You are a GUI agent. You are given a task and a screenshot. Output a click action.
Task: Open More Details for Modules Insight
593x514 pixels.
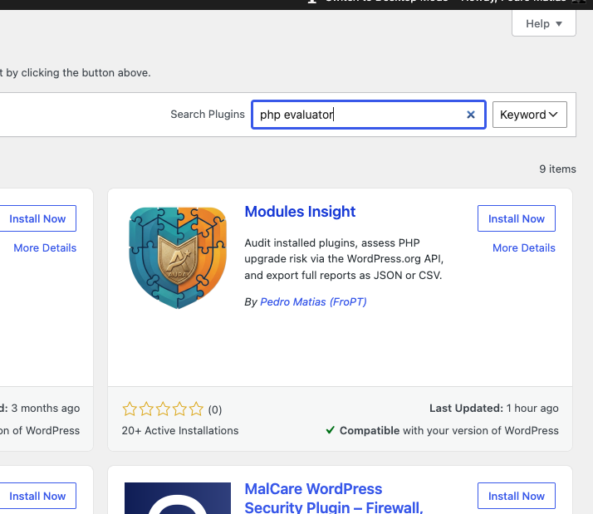click(x=524, y=247)
